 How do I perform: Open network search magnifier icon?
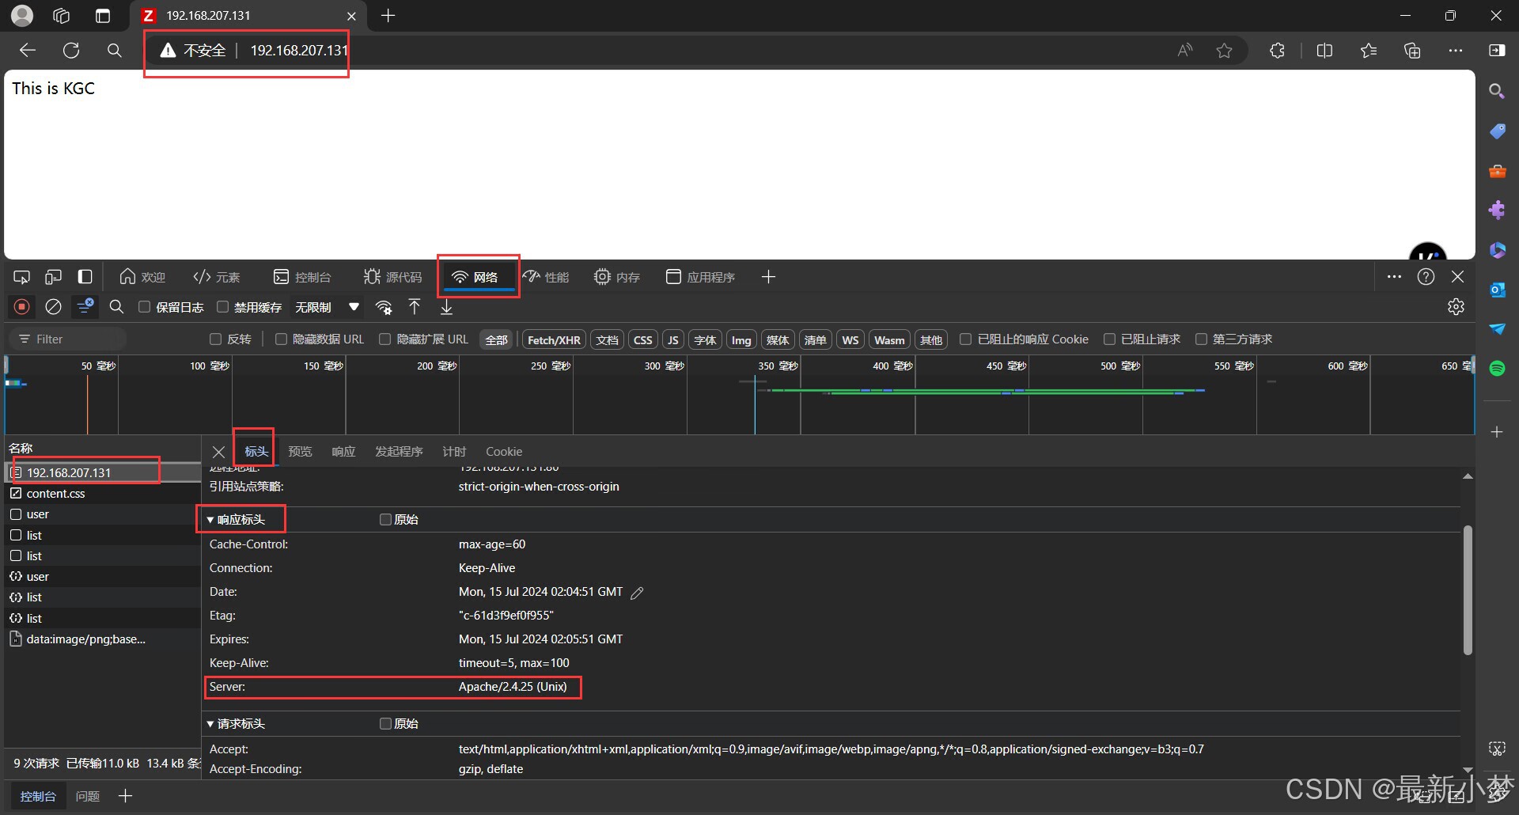click(116, 307)
